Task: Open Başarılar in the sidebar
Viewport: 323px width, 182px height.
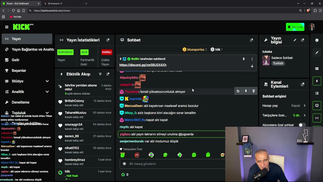Action: (27, 71)
